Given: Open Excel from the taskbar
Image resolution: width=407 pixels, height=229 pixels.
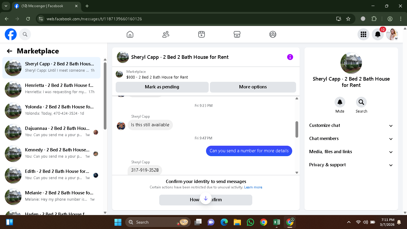Looking at the screenshot, I should coord(276,222).
